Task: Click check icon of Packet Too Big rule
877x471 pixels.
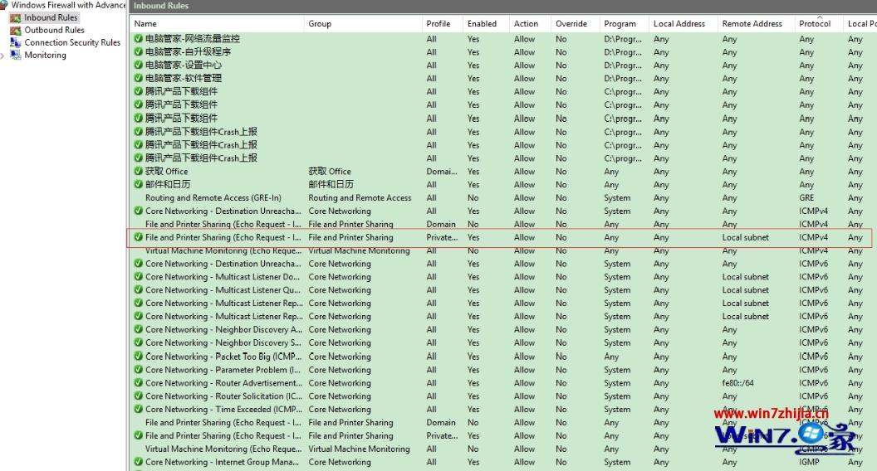Action: click(x=138, y=356)
